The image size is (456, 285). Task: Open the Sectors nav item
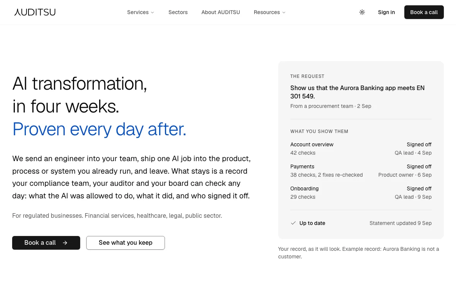[x=178, y=12]
